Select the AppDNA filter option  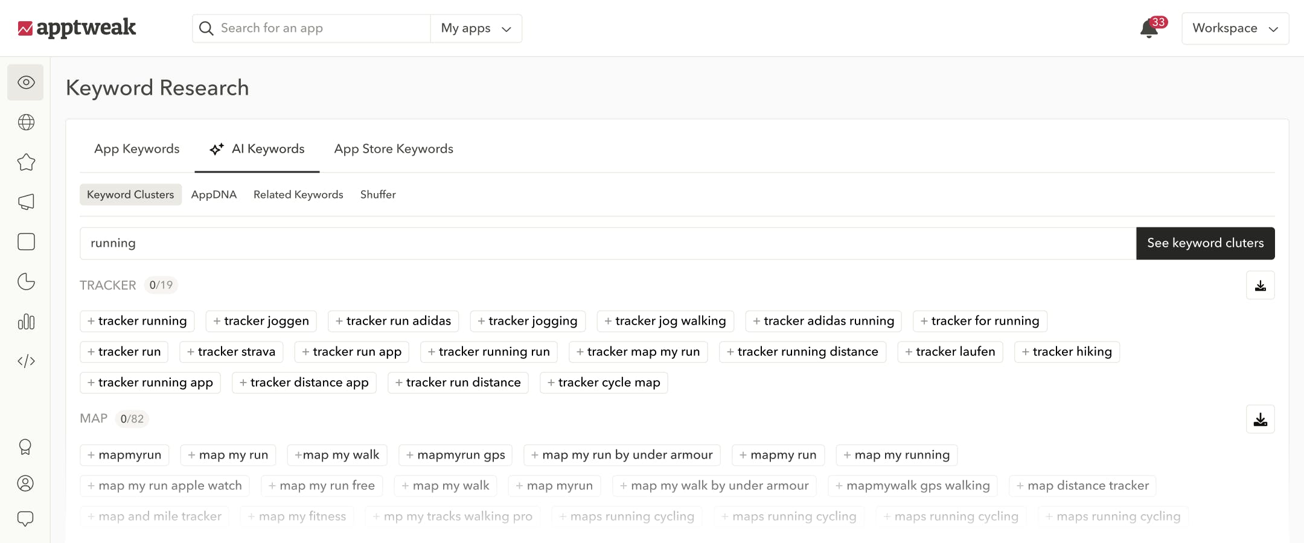point(214,194)
